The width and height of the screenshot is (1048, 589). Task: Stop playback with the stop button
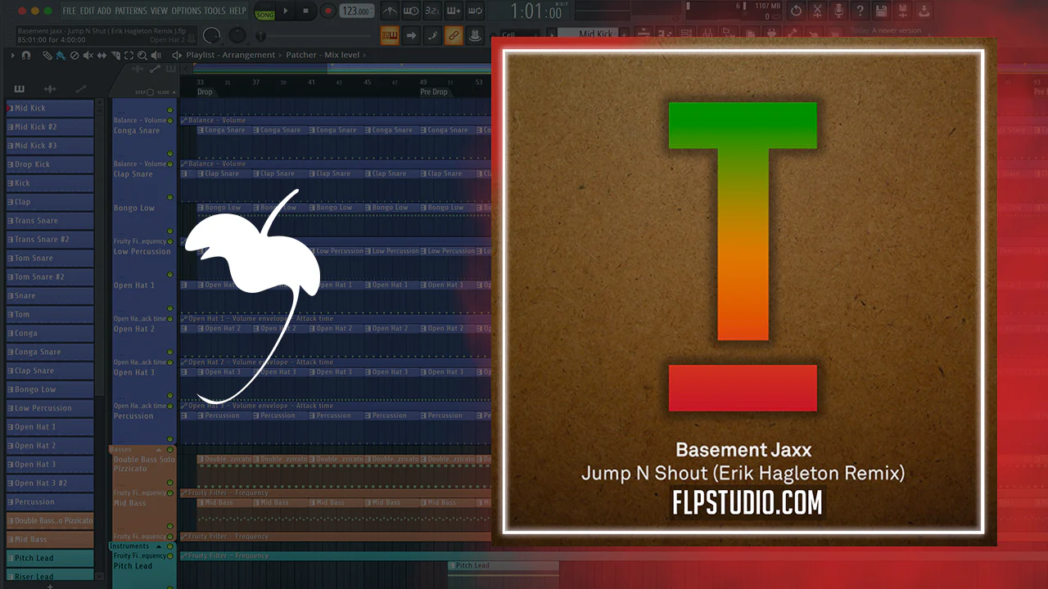pyautogui.click(x=306, y=11)
